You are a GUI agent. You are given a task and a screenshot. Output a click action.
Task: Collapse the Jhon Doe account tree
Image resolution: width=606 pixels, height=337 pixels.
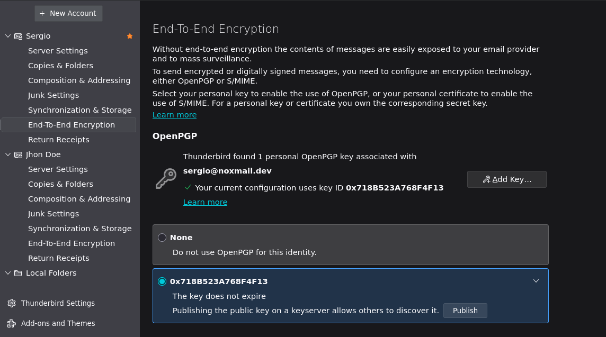coord(7,154)
